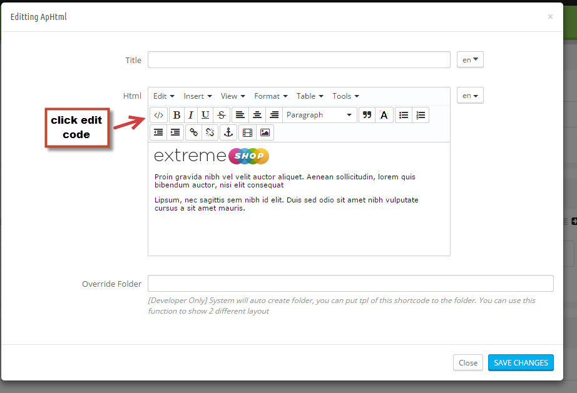This screenshot has height=393, width=577.
Task: Open the Tools menu
Action: point(345,96)
